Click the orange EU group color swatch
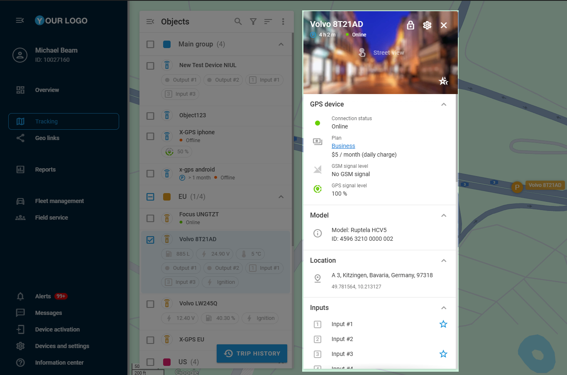567x375 pixels. coord(167,197)
